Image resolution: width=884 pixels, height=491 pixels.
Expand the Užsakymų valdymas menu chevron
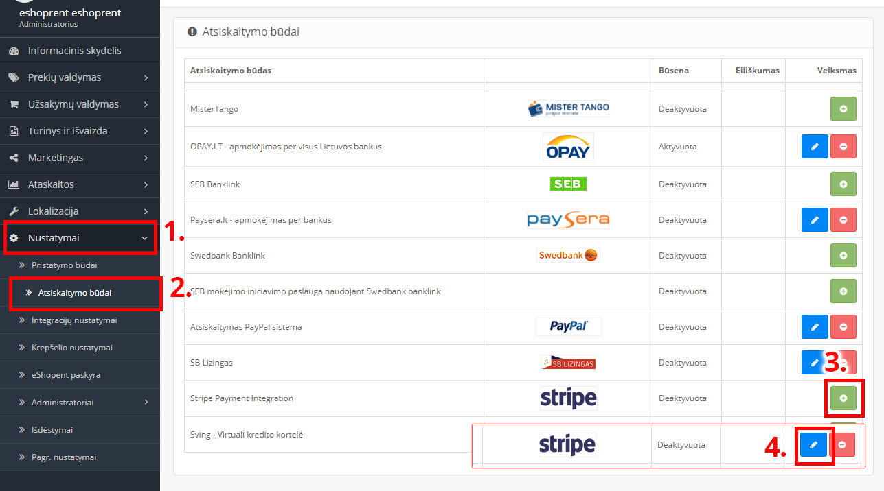coord(146,104)
